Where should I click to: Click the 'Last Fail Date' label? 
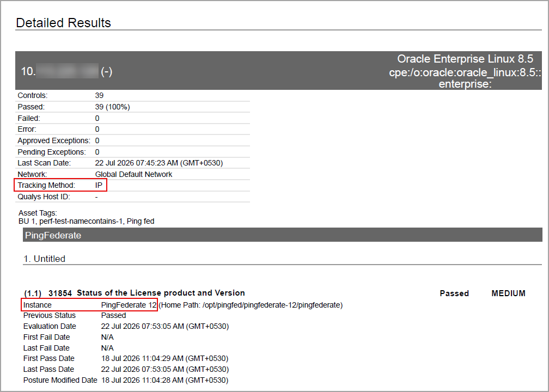(46, 348)
